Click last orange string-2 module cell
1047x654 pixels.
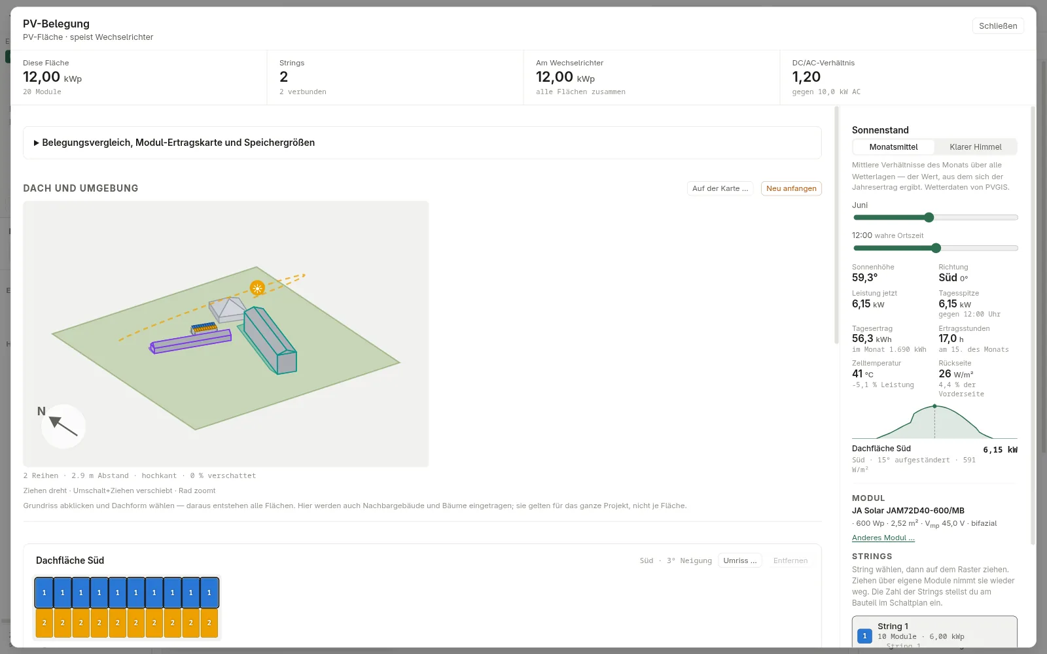point(209,623)
